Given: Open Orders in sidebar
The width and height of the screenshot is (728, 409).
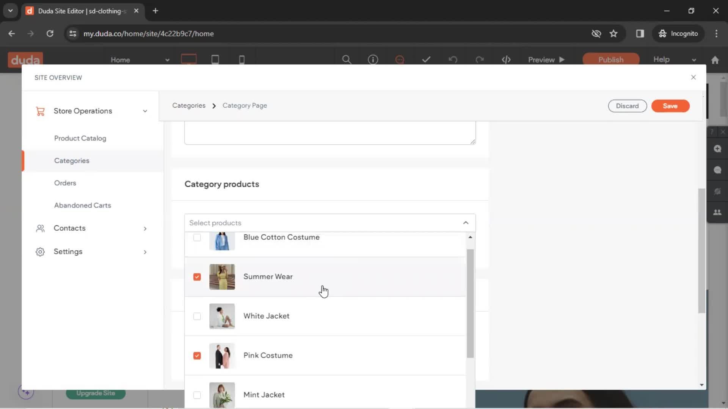Looking at the screenshot, I should point(65,183).
